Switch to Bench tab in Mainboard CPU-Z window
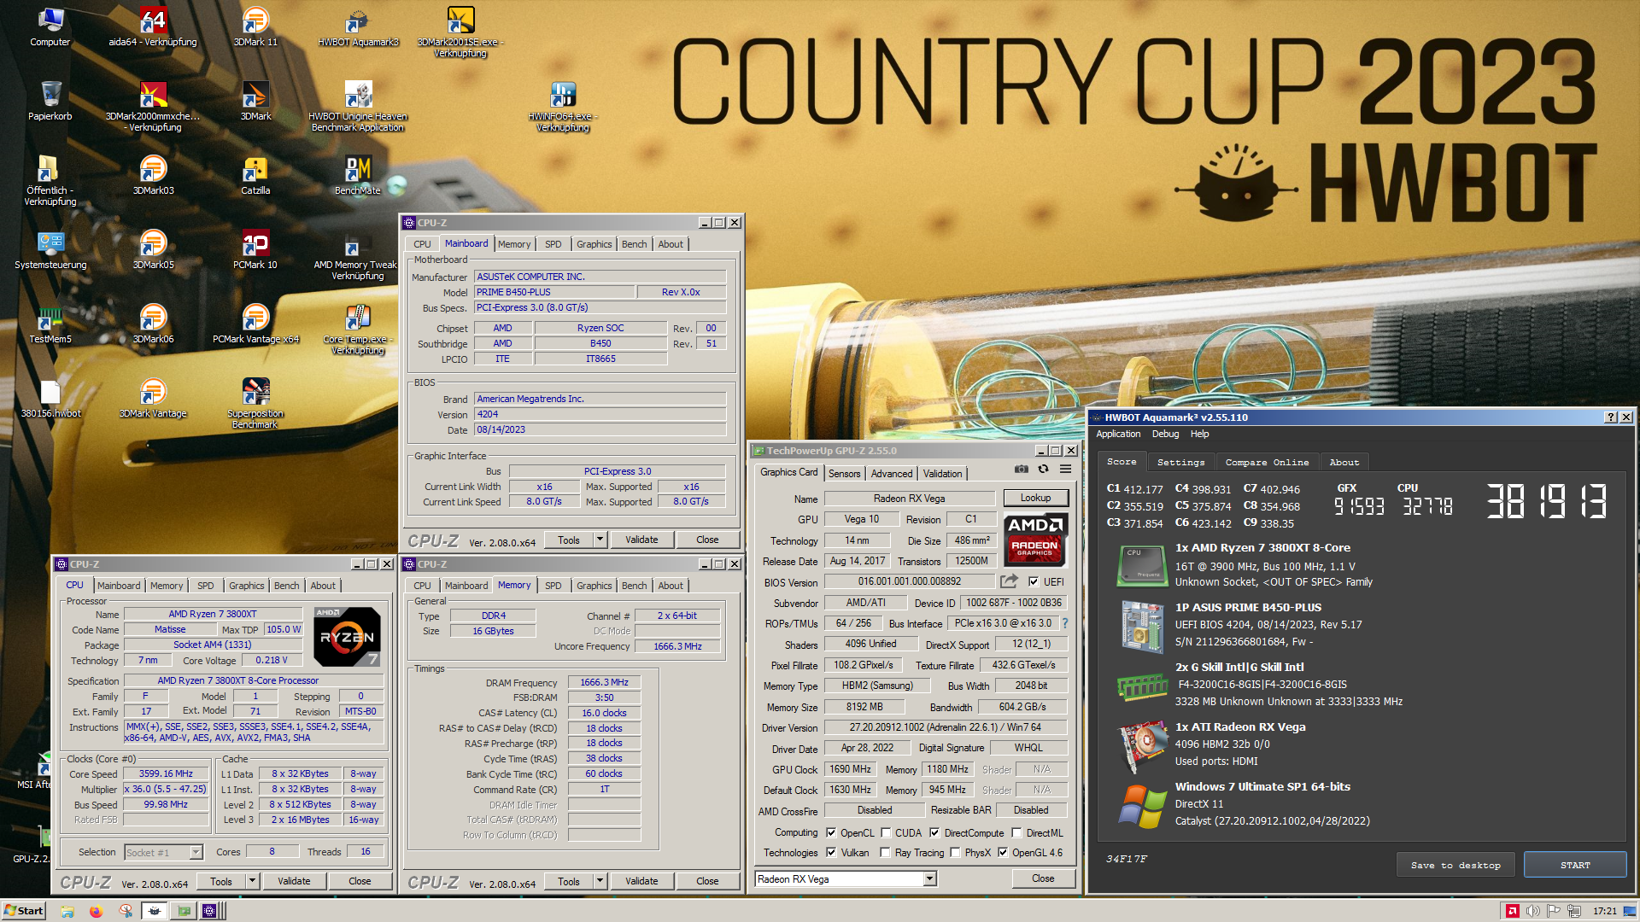Screen dimensions: 1640x922 click(x=634, y=244)
